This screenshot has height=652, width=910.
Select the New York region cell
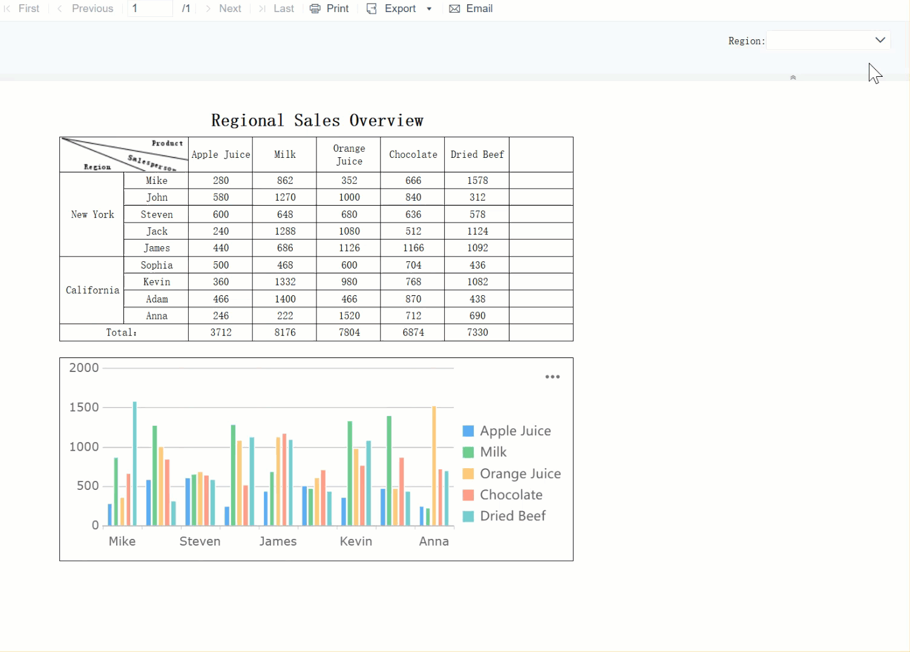click(92, 215)
